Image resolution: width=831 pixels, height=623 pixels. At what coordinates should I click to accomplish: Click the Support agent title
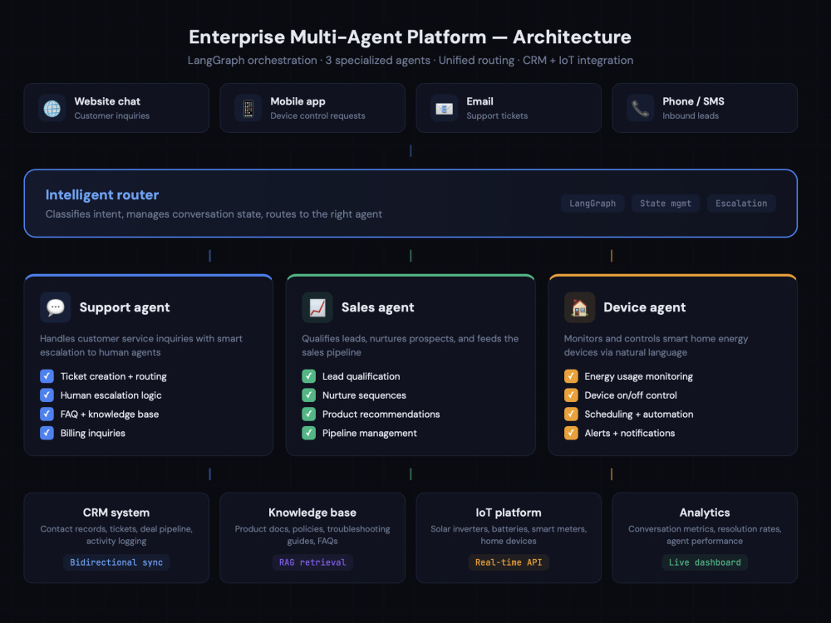point(125,307)
